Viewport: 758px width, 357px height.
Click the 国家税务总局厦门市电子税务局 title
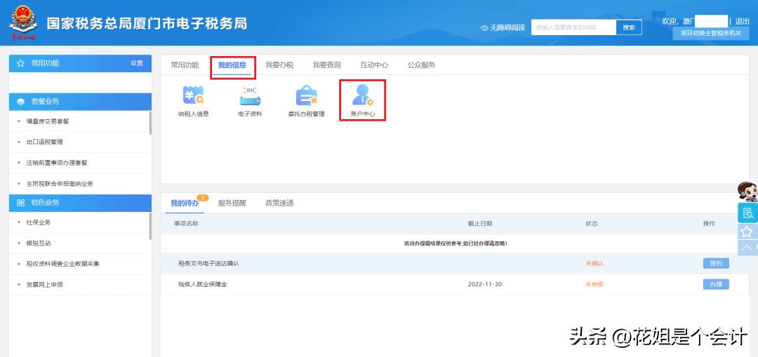[x=147, y=23]
